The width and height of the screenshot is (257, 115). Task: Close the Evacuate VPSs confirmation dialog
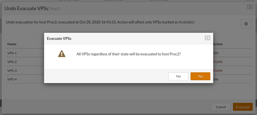click(208, 38)
